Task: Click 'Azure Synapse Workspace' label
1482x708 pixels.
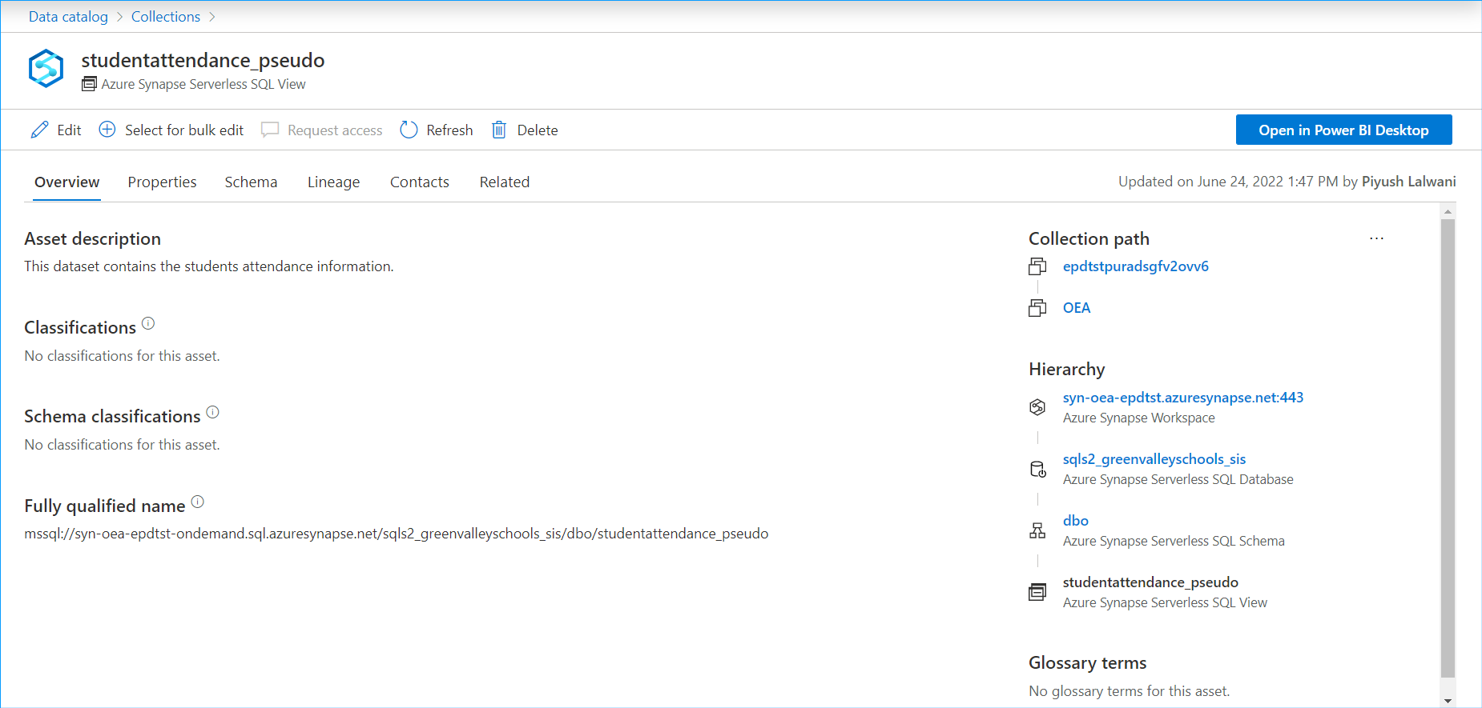Action: click(1139, 418)
